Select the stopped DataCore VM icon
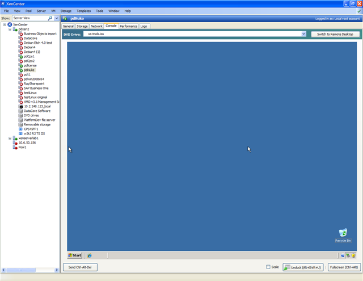The image size is (363, 281). point(20,38)
